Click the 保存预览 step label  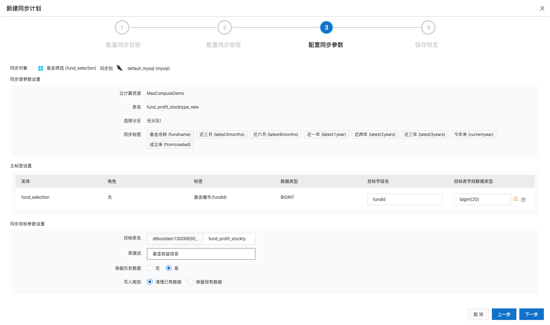tap(426, 45)
